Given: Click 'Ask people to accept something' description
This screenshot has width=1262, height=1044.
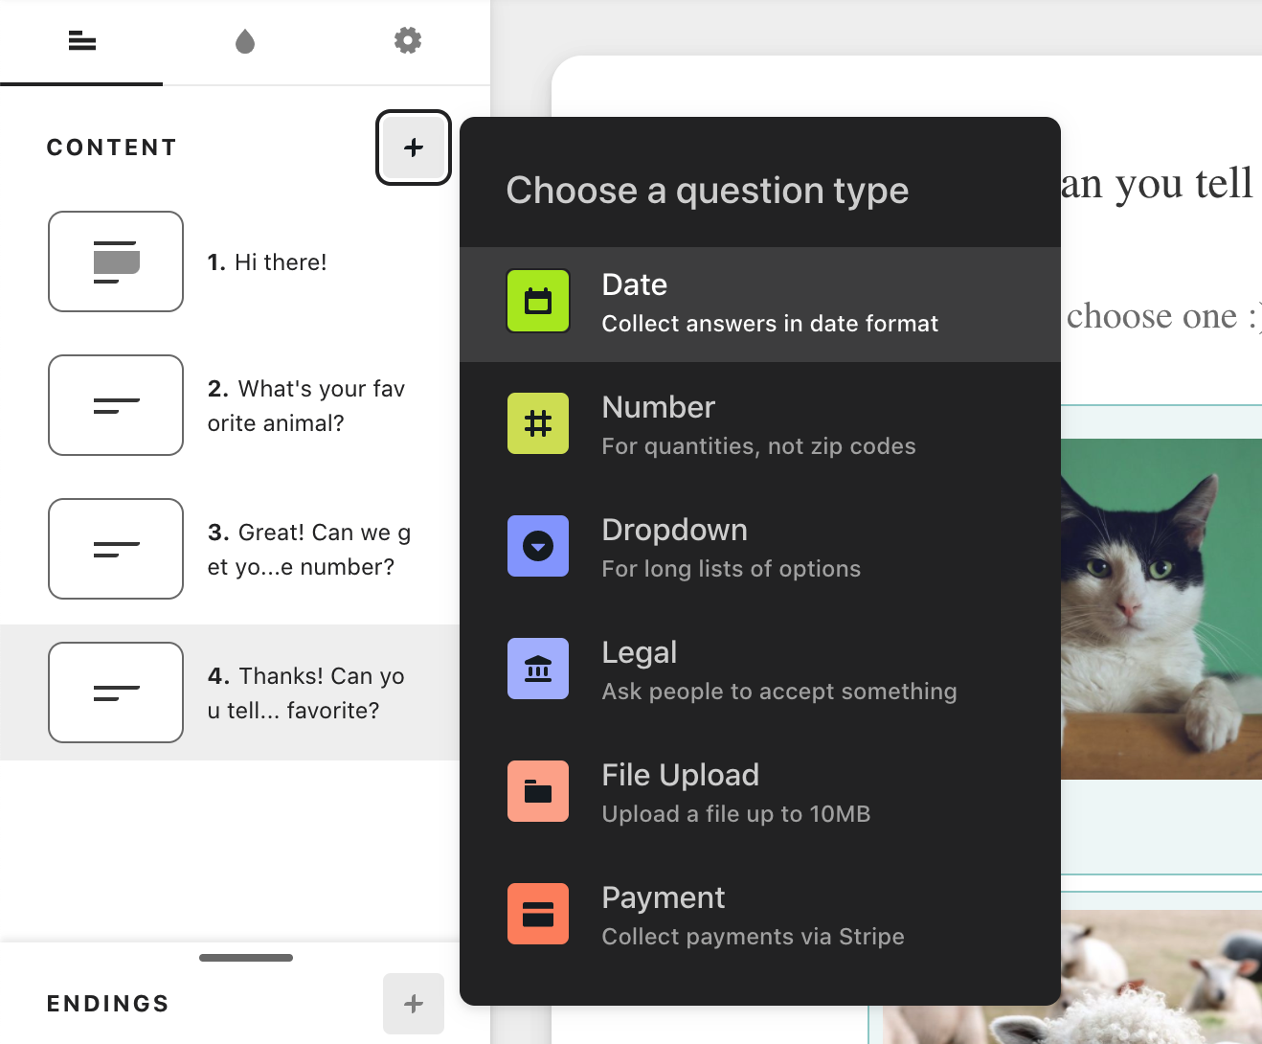Looking at the screenshot, I should click(779, 692).
